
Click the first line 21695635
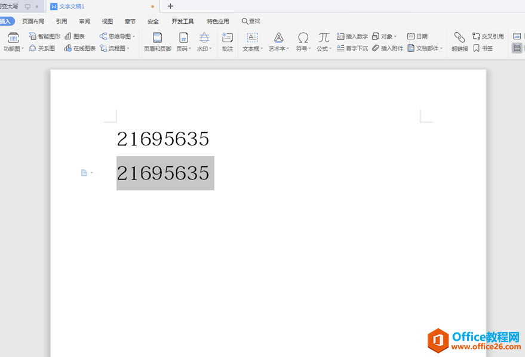coord(163,139)
